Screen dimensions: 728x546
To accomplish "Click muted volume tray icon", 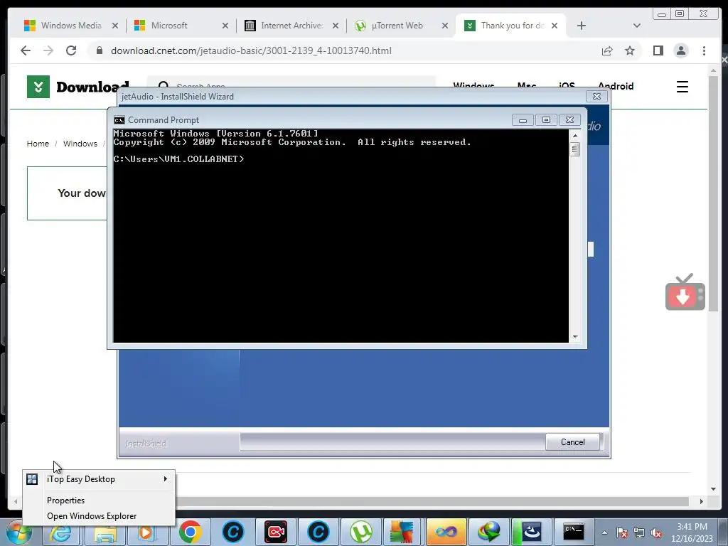I will (656, 533).
